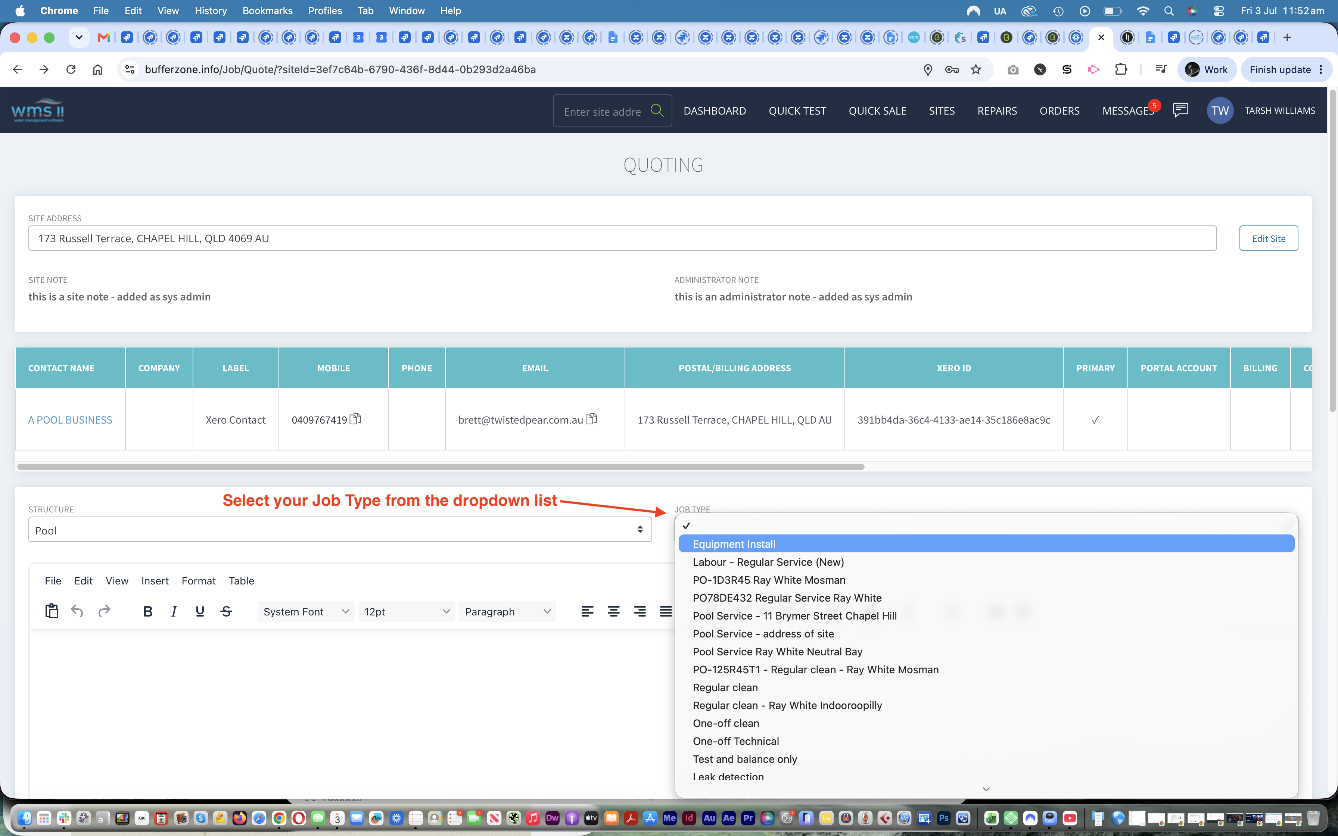The height and width of the screenshot is (836, 1338).
Task: Toggle strikethrough formatting in the editor
Action: pyautogui.click(x=226, y=612)
